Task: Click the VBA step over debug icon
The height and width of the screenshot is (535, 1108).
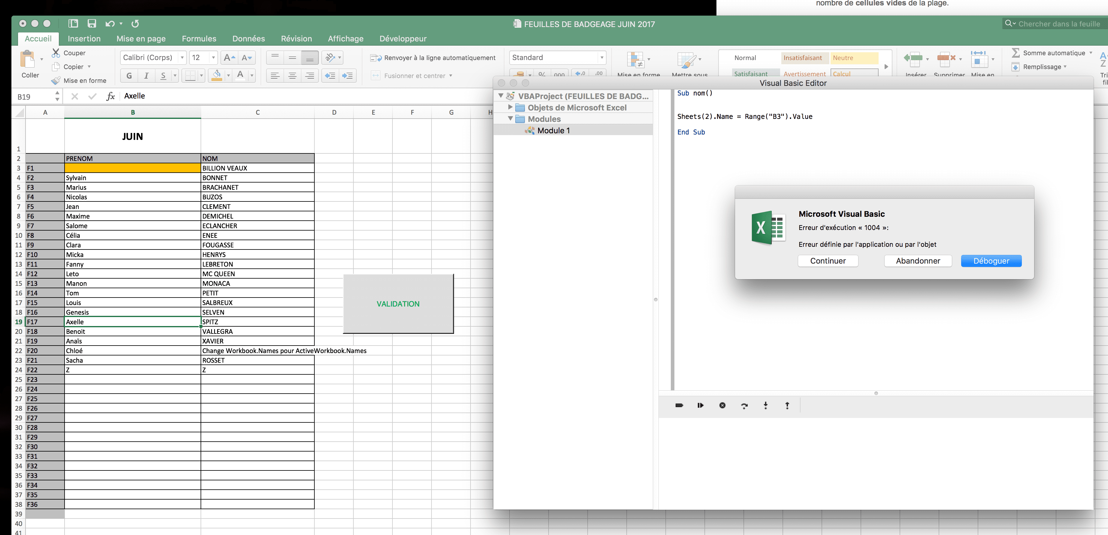Action: tap(744, 406)
